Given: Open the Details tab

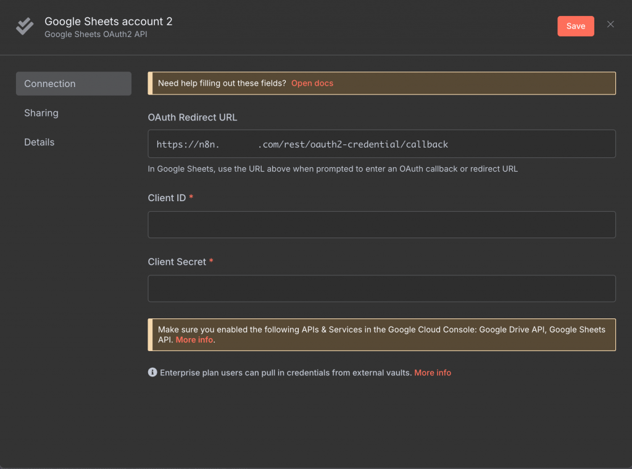Looking at the screenshot, I should pos(39,142).
